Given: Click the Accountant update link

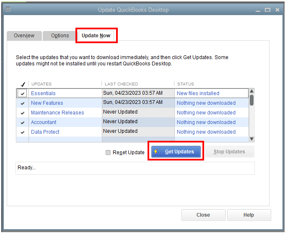Looking at the screenshot, I should coord(44,122).
